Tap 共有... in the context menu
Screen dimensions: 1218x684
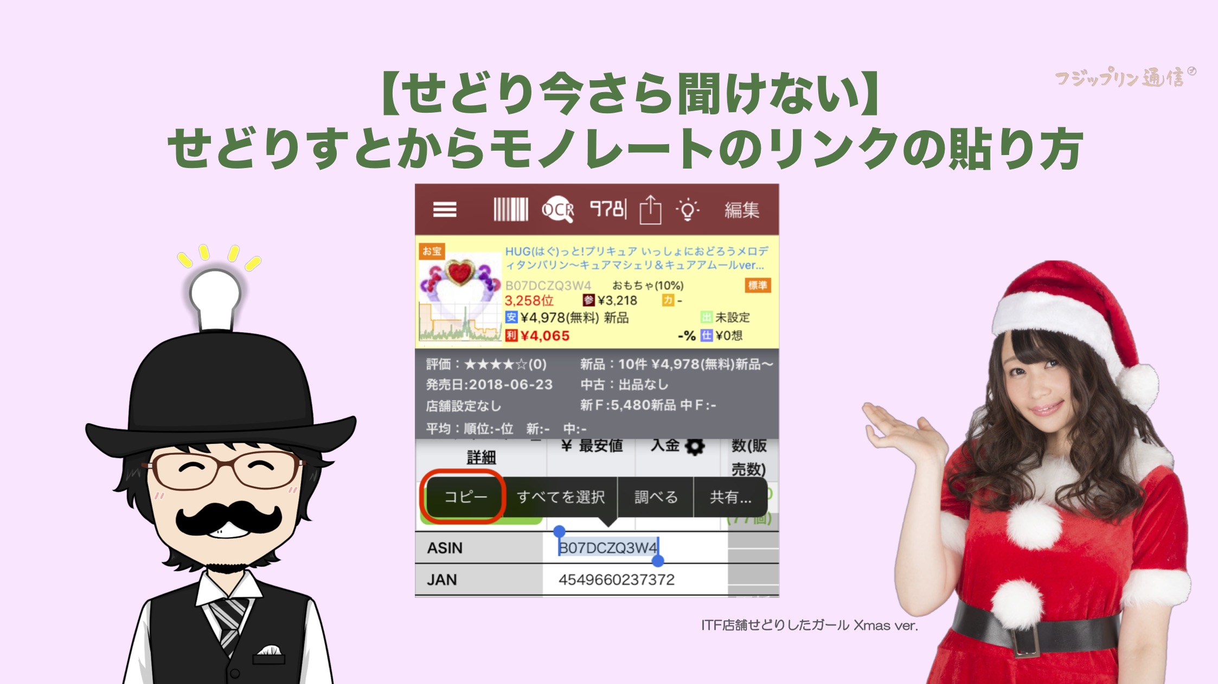730,497
